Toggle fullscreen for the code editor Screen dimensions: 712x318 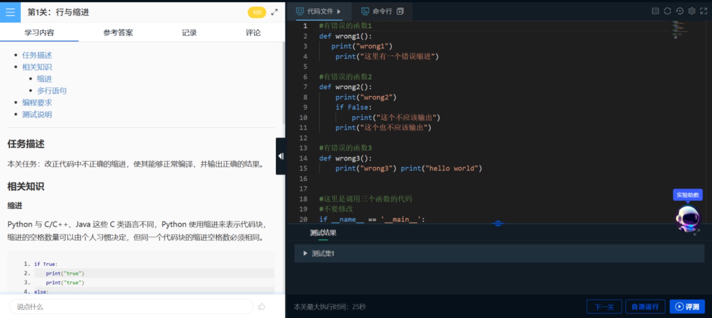click(704, 11)
